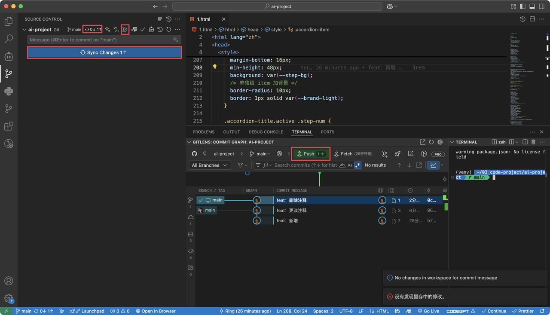Toggle the bottom panel layout in the title bar
Viewport: 550px width, 315px height.
coord(532,6)
